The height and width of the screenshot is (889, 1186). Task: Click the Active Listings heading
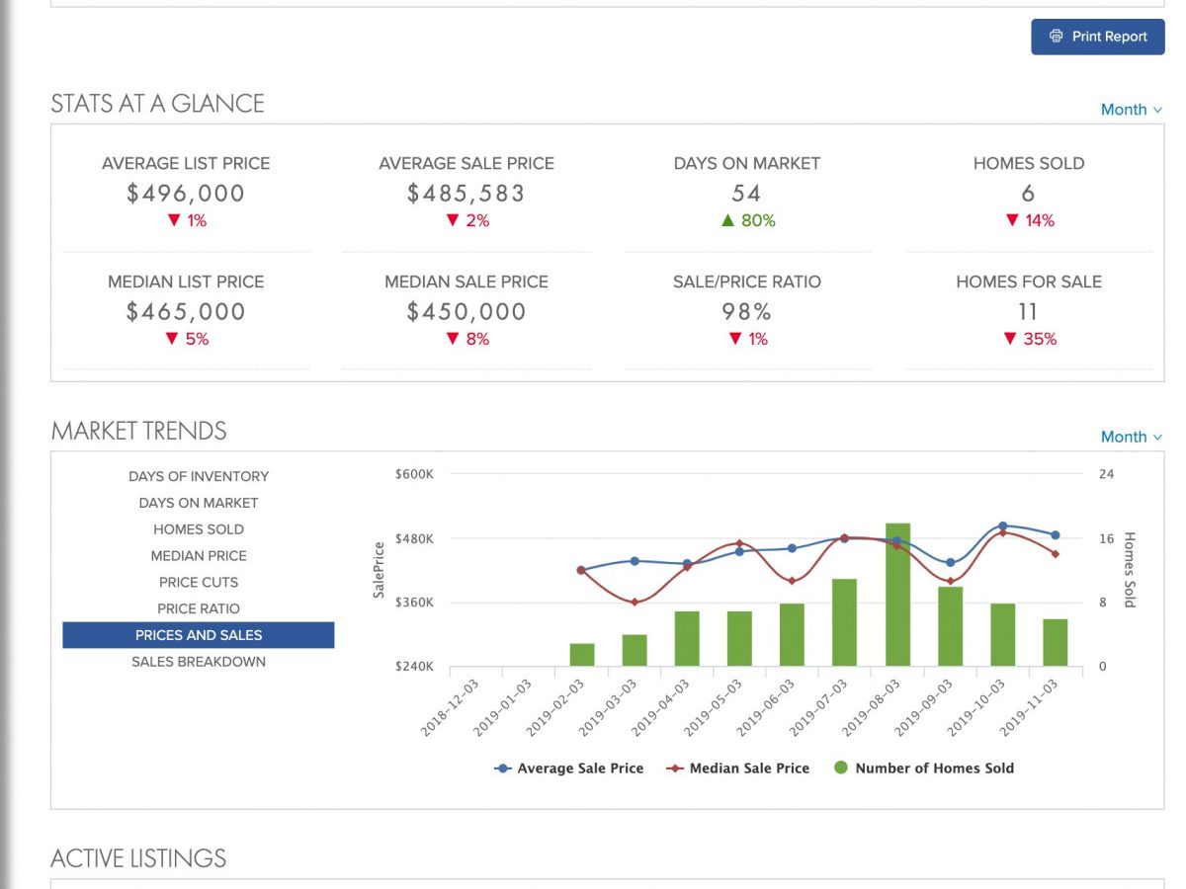tap(138, 858)
